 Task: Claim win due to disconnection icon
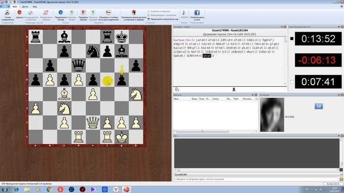[x=109, y=12]
